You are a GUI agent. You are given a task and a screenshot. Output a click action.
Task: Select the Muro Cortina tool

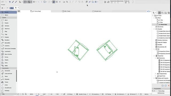[x=9, y=54]
